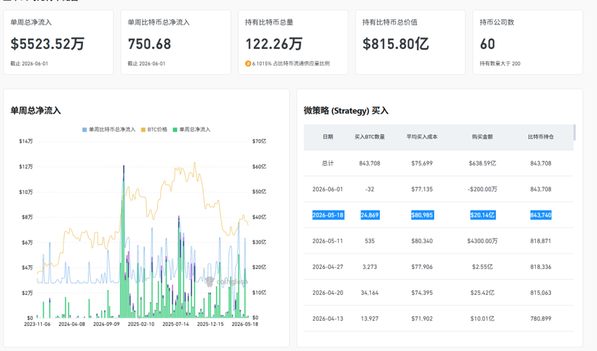
Task: Sort by 买入BTC数量 column header
Action: [x=370, y=137]
